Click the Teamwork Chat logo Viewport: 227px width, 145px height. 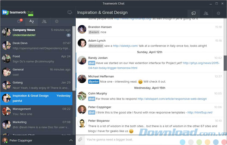pyautogui.click(x=18, y=12)
